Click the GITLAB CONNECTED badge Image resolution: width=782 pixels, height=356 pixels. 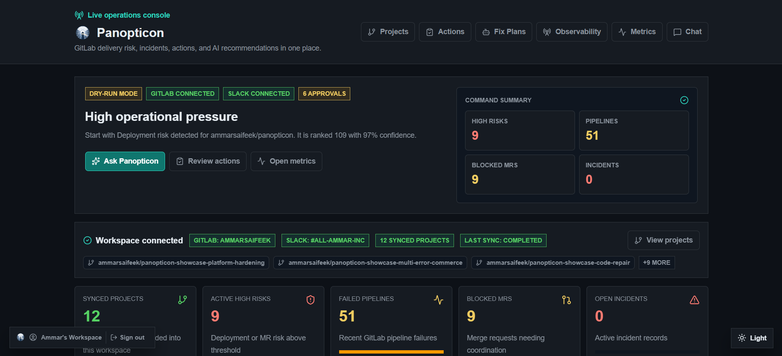(x=183, y=94)
